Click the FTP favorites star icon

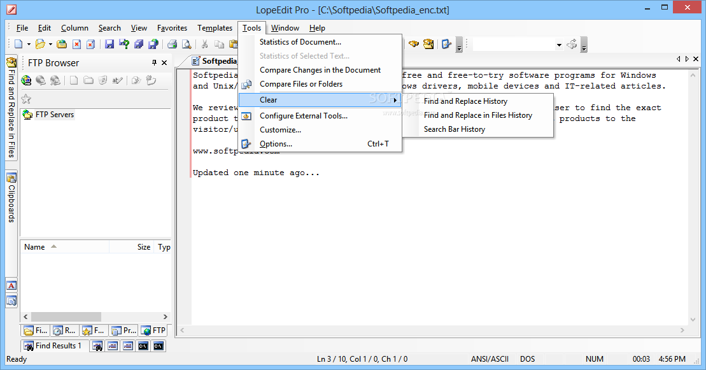[x=27, y=99]
